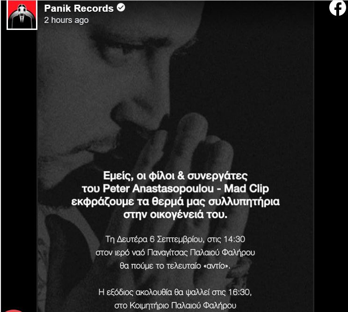Open the Panik Records profile picture
The image size is (348, 312).
coord(22,15)
